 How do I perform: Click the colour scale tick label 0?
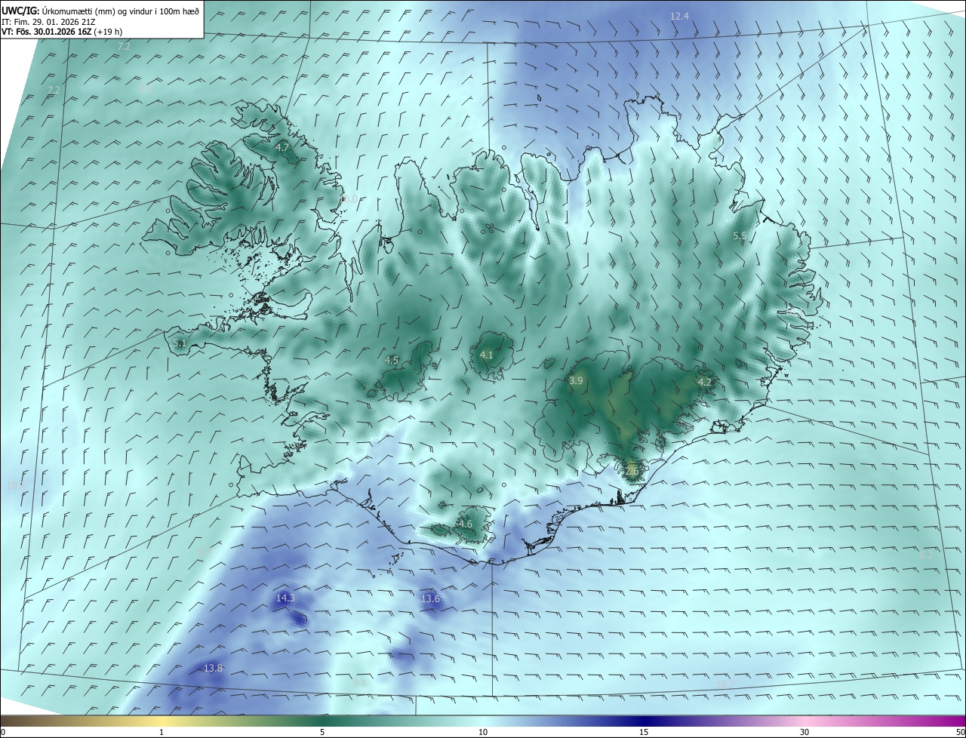tap(3, 732)
